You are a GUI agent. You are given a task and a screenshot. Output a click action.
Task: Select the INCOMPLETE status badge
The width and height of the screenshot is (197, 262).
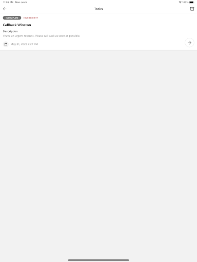(12, 18)
